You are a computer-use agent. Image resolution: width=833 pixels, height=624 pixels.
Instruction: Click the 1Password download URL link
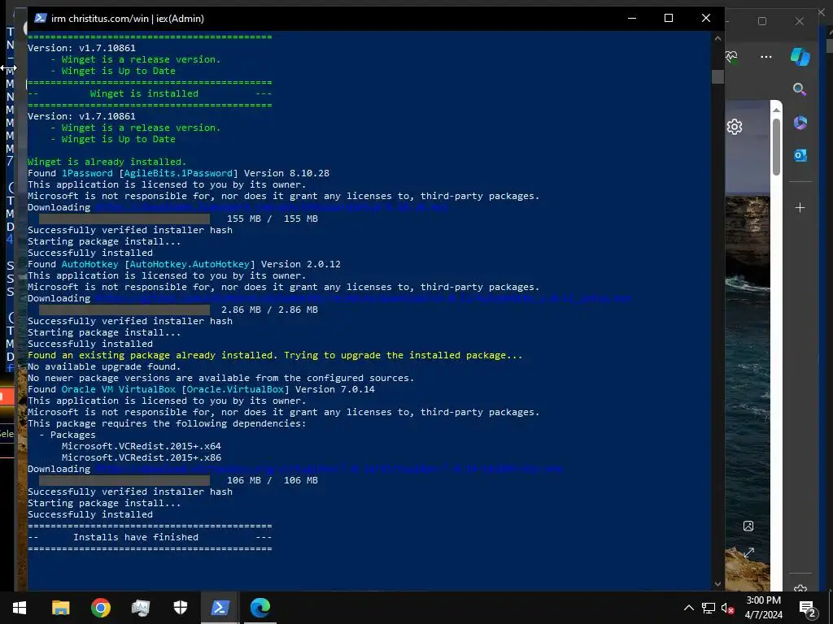[x=272, y=207]
